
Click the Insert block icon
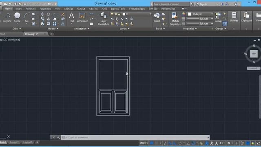(x=157, y=17)
